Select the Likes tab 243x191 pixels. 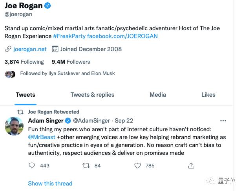[208, 95]
